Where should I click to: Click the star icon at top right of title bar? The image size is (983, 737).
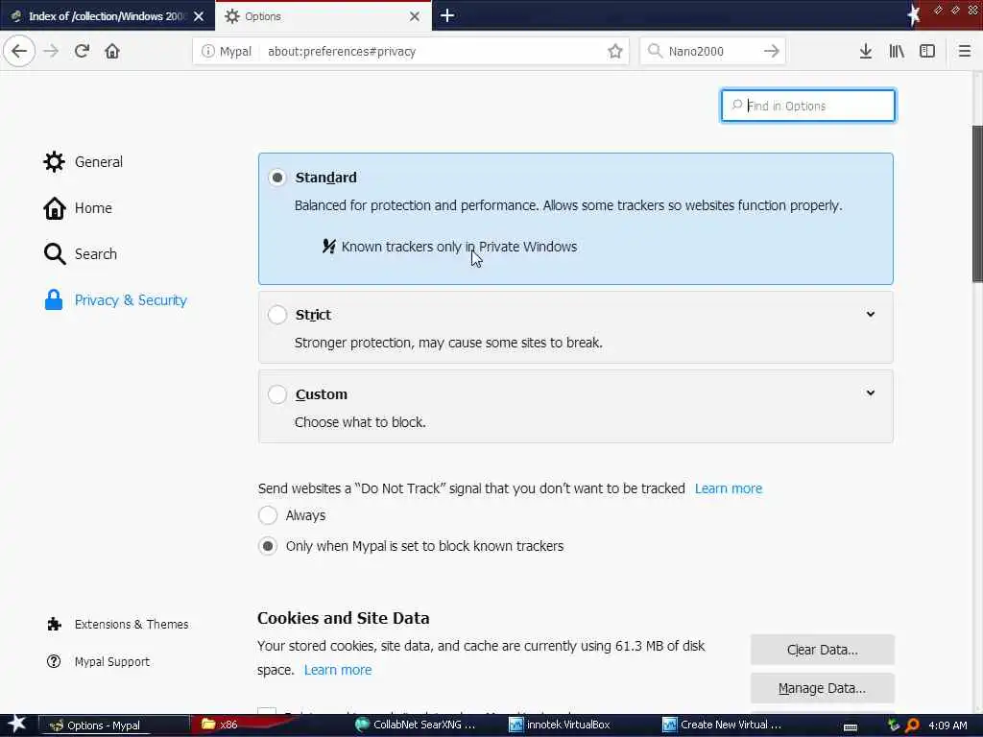[x=914, y=15]
